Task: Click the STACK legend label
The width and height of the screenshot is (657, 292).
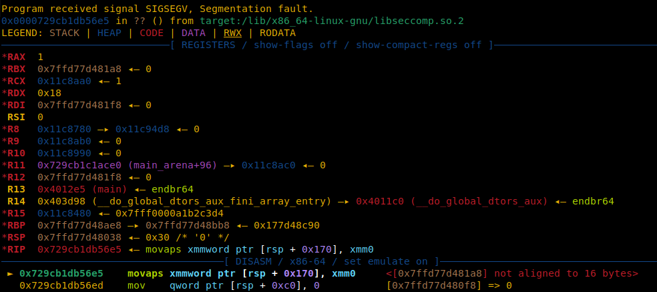Action: pos(64,33)
